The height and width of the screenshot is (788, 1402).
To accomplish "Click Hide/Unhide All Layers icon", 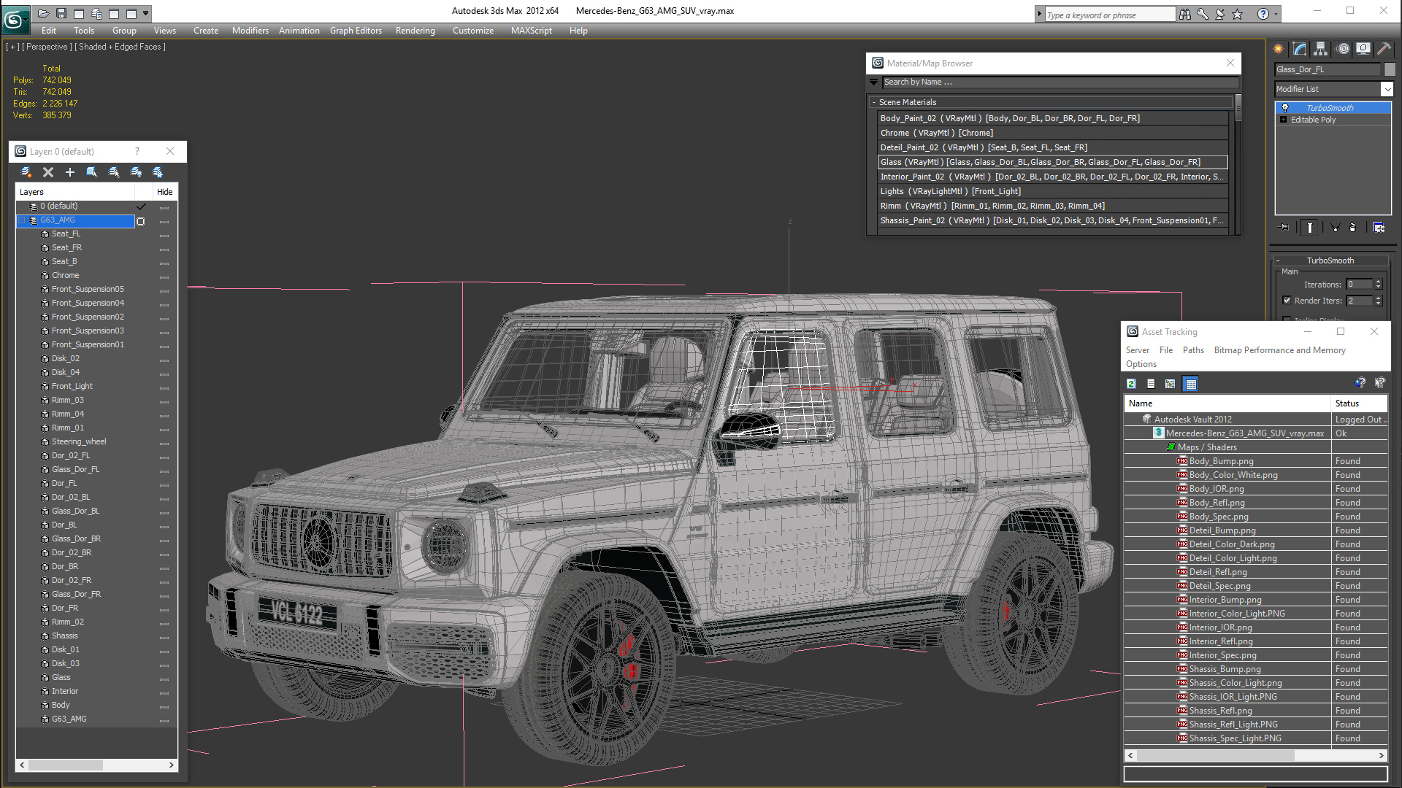I will click(136, 172).
